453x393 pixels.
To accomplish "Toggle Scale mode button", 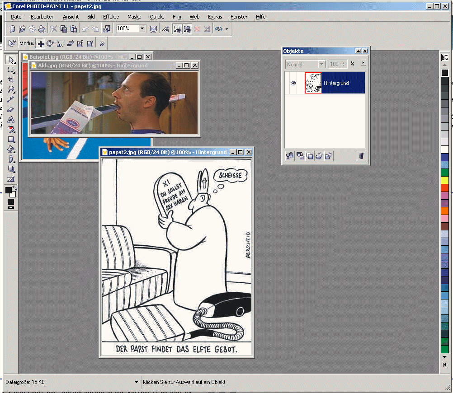I will [60, 44].
